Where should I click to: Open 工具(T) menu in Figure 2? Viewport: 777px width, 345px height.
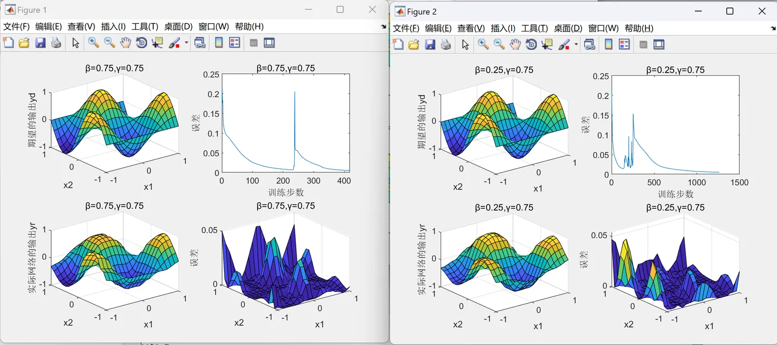coord(534,28)
